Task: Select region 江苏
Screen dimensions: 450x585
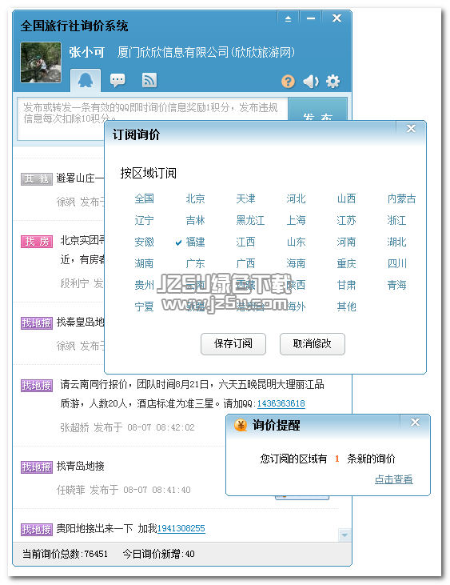Action: coord(346,220)
